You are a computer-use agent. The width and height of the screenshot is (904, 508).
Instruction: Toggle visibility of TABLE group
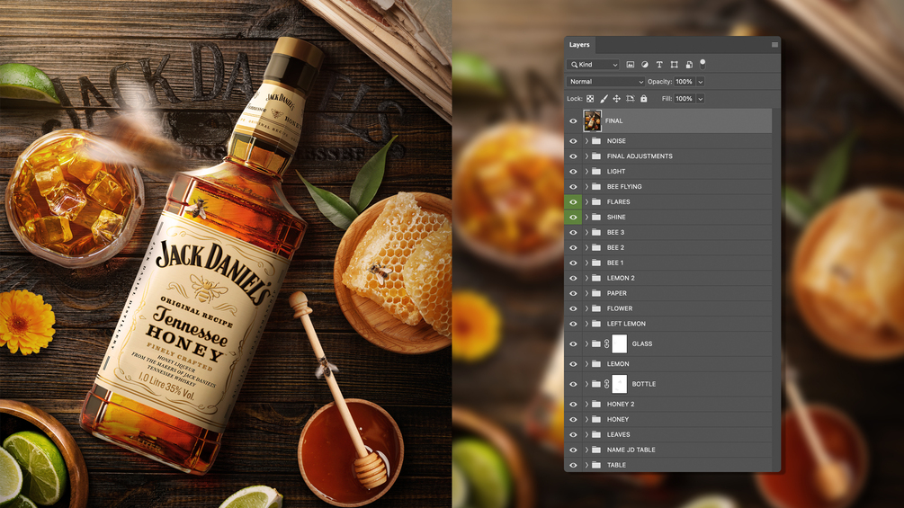[x=573, y=465]
